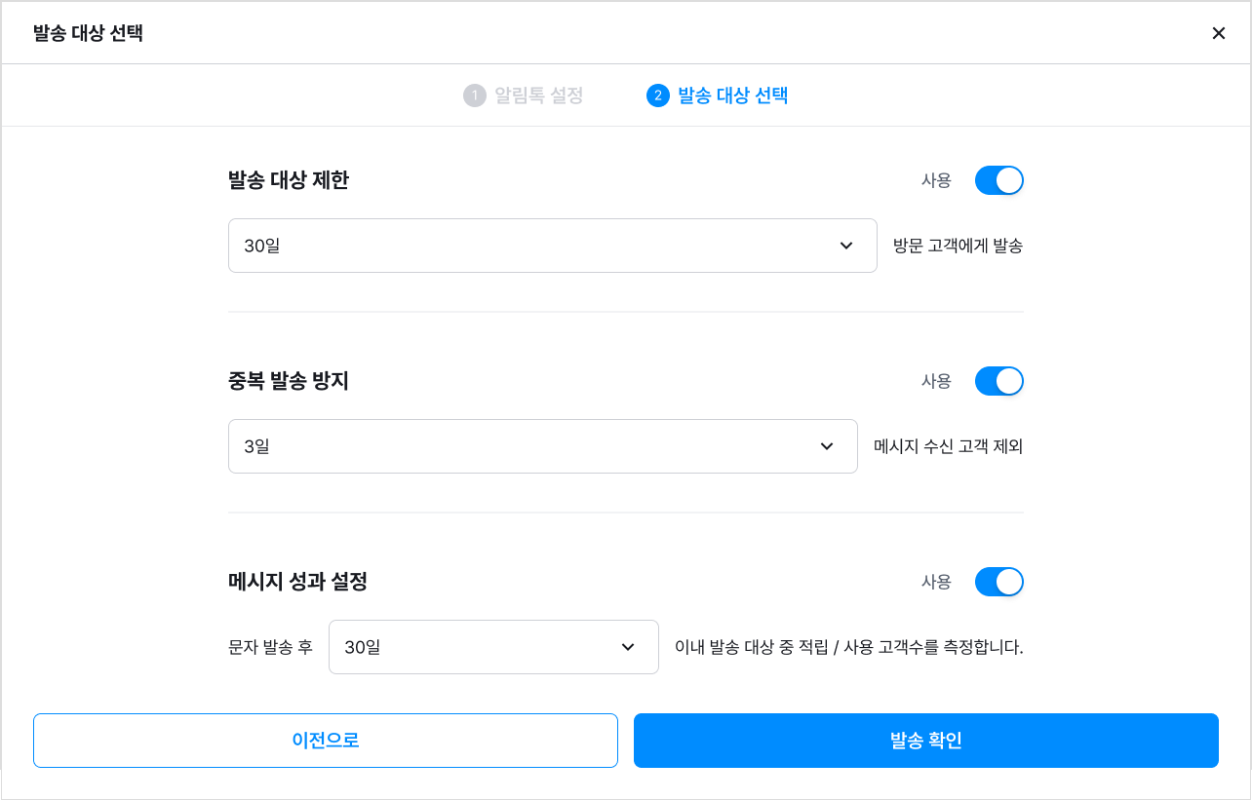This screenshot has width=1252, height=800.
Task: Go to the 알림톡 설정 step tab
Action: [524, 95]
